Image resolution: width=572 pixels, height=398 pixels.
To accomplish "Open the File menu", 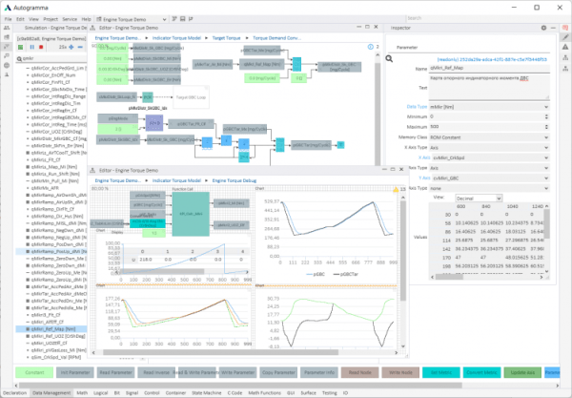I will [8, 19].
